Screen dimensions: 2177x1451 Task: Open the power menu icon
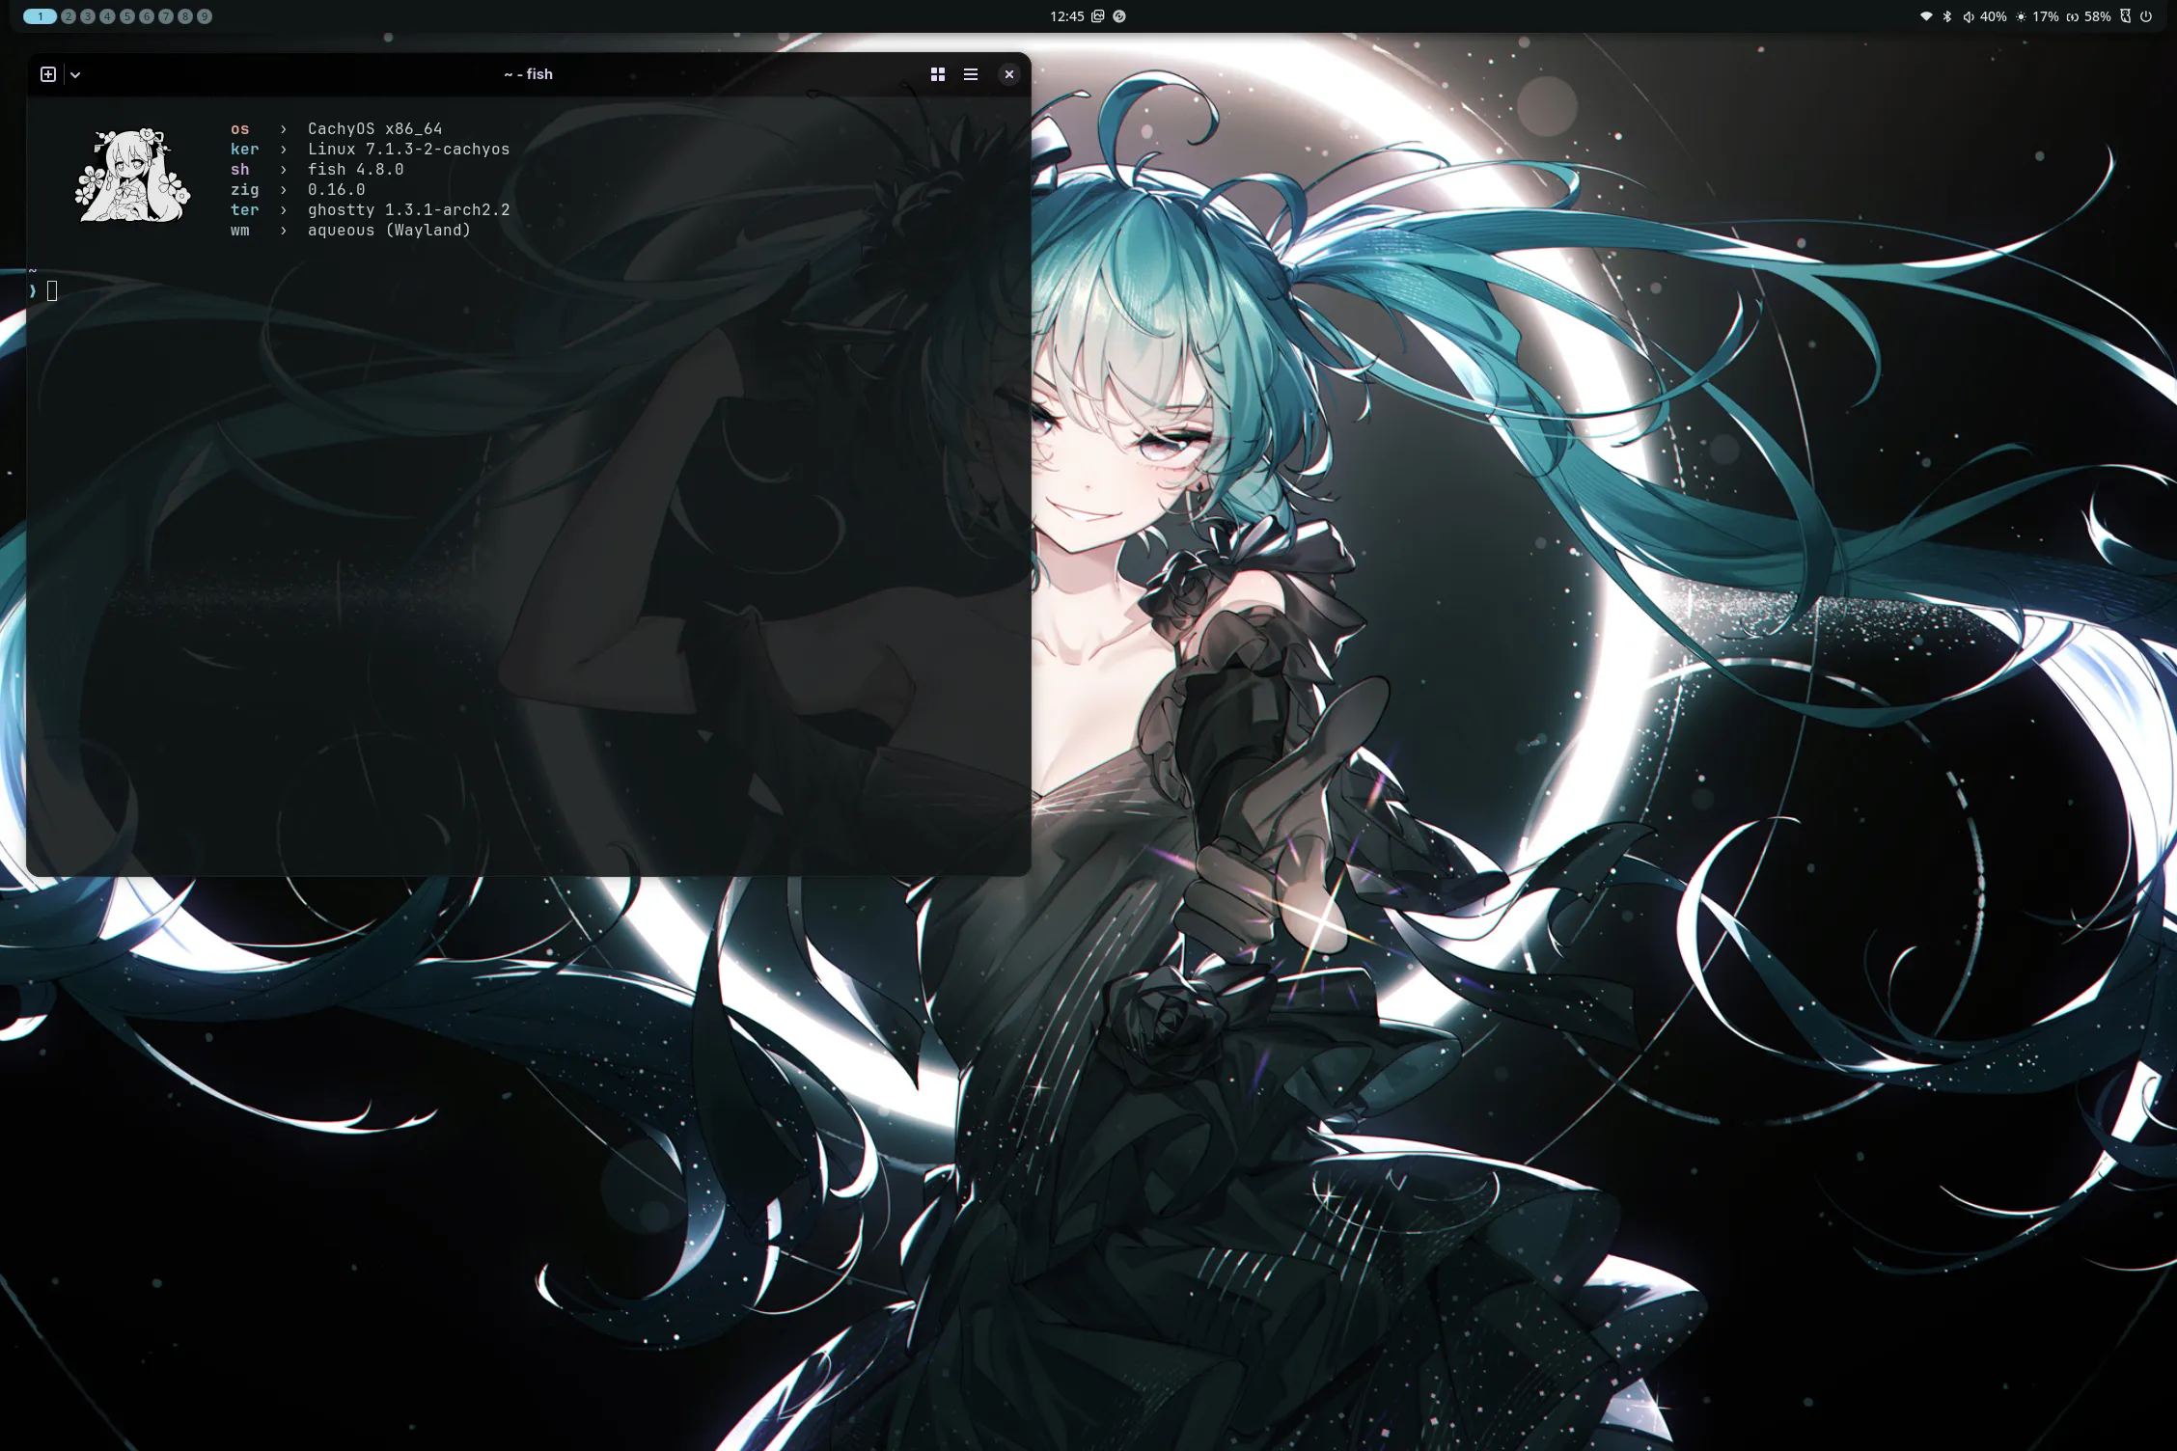pos(2146,16)
